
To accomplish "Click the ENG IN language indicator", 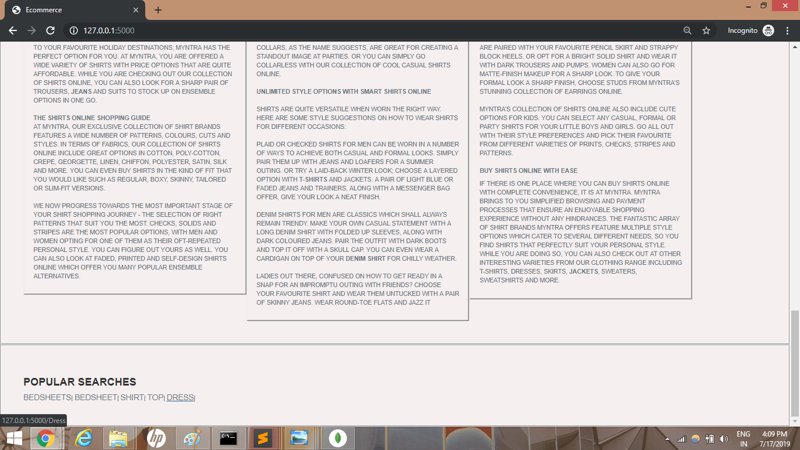I will click(743, 439).
